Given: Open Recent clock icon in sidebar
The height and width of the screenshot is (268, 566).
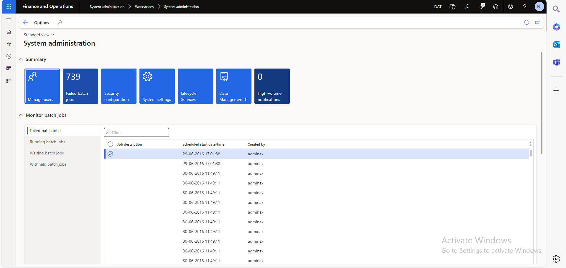Looking at the screenshot, I should 9,56.
